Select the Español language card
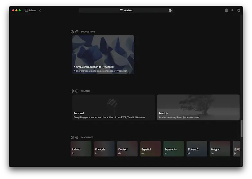The image size is (252, 179). [x=150, y=149]
